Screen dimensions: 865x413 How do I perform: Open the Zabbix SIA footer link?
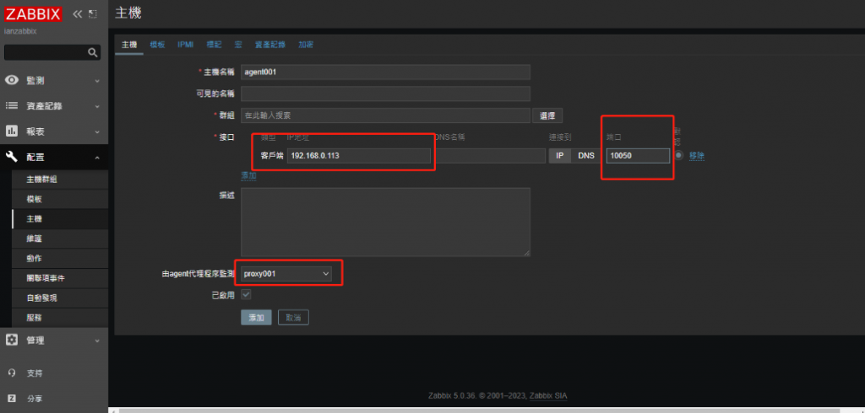(547, 396)
